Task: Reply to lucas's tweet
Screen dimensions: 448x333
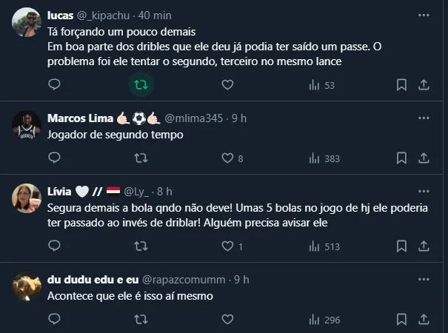Action: [x=54, y=85]
